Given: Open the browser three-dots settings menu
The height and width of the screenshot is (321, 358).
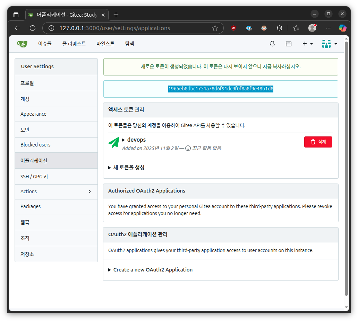Looking at the screenshot, I should [x=328, y=28].
